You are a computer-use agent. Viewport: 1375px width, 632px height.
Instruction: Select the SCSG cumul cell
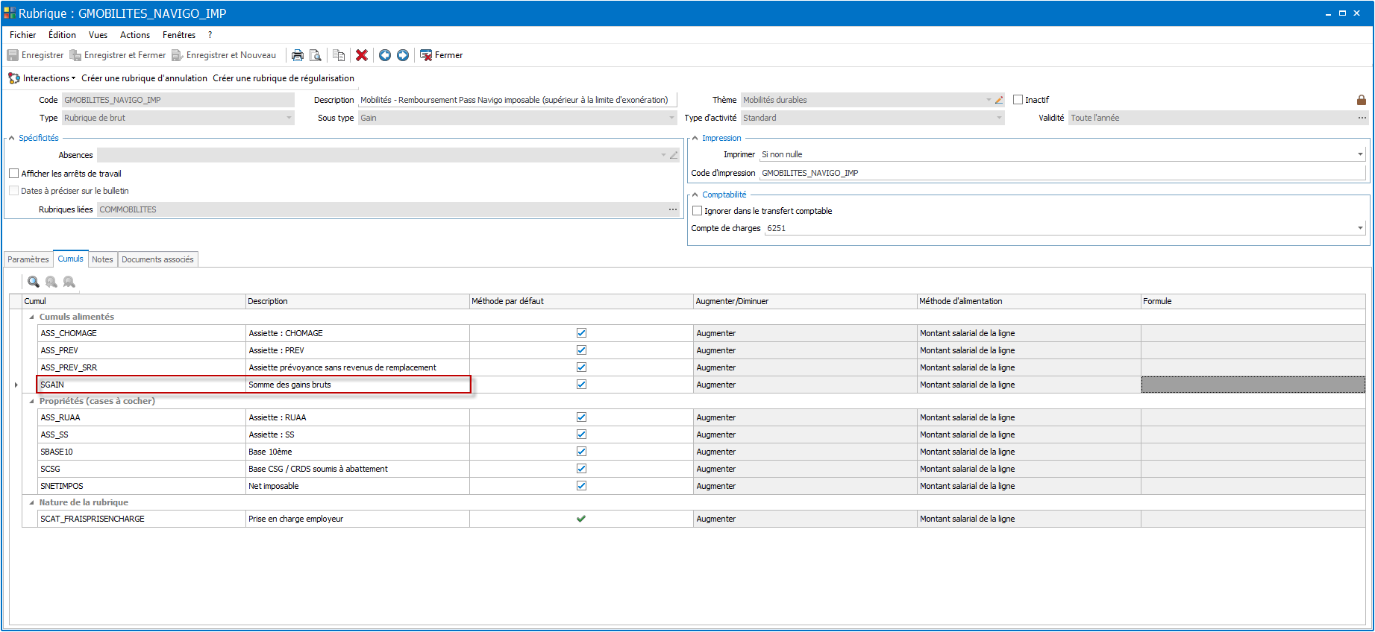(x=142, y=469)
